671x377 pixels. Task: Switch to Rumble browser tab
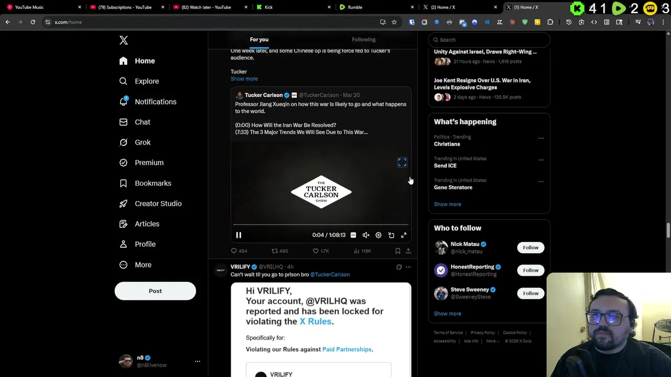pyautogui.click(x=376, y=7)
